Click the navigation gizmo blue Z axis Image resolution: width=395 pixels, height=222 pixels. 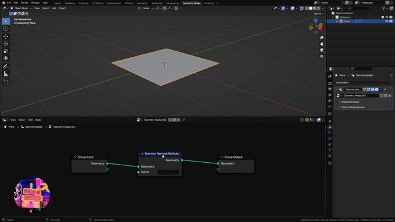coord(315,20)
